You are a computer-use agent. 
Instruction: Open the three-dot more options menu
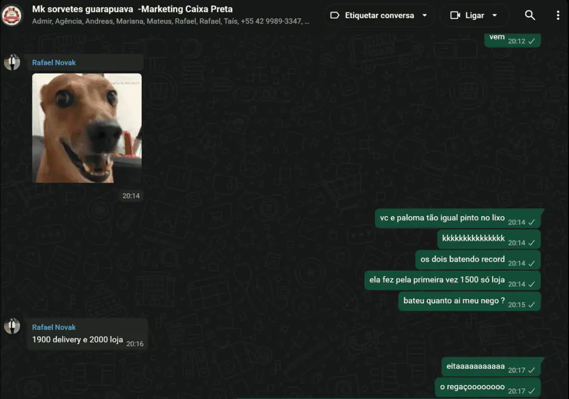tap(558, 15)
